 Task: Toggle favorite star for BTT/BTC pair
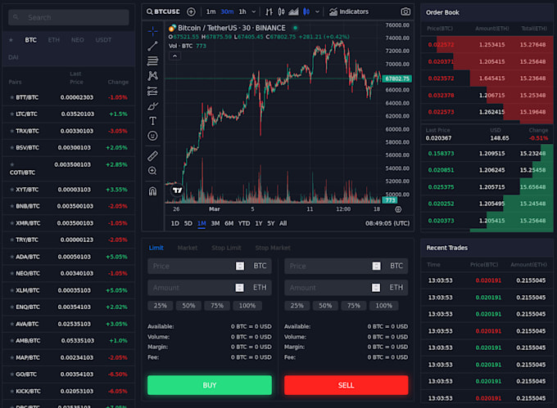point(12,97)
